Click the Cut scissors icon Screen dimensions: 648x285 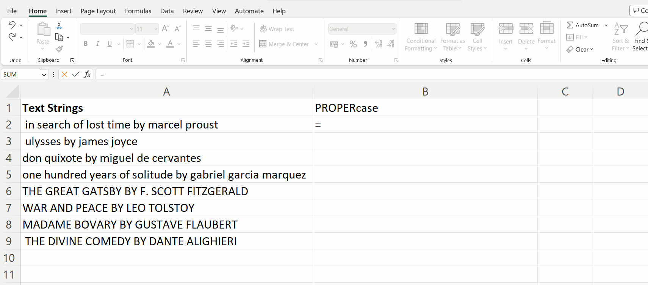[x=59, y=25]
